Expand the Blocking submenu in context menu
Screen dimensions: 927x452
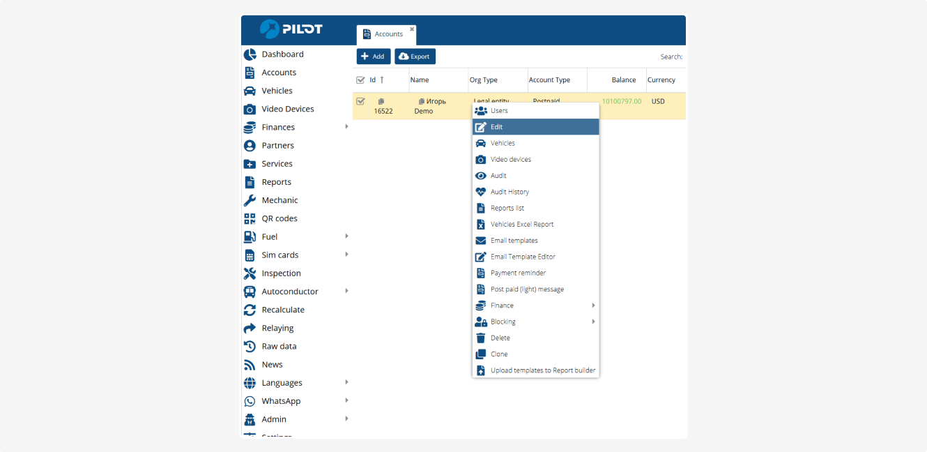593,322
